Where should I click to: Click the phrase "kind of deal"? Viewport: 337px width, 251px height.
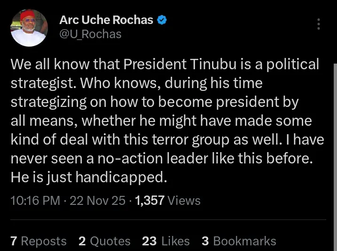pos(49,139)
